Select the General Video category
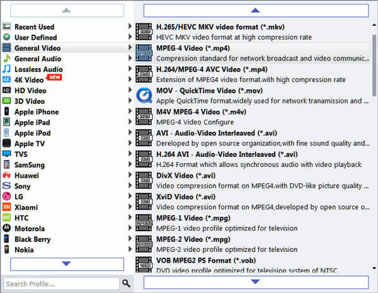This screenshot has height=293, width=378. [67, 48]
